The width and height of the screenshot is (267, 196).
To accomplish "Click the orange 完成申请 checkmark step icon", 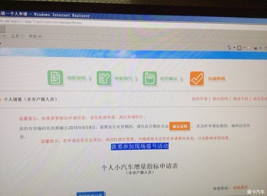I will tap(197, 79).
